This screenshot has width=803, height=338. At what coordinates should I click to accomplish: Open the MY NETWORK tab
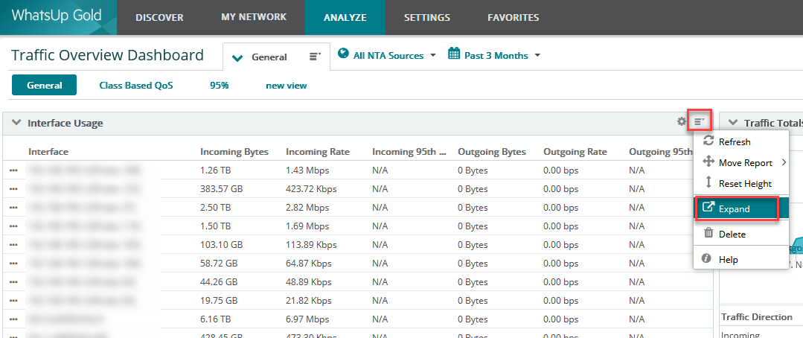pyautogui.click(x=254, y=17)
